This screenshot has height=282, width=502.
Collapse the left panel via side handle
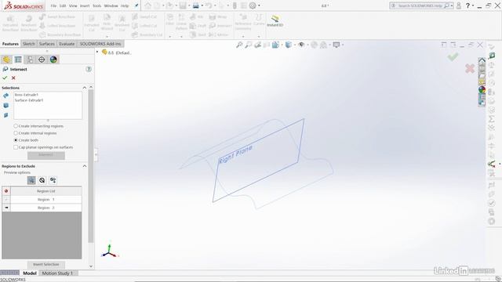[96, 155]
